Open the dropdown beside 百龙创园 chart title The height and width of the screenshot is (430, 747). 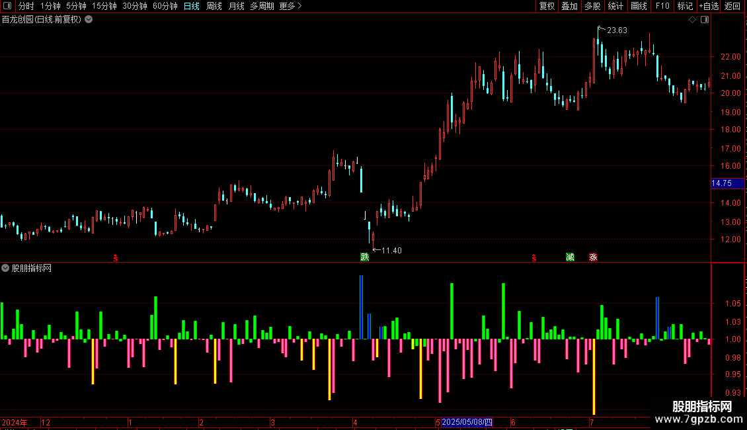(89, 20)
